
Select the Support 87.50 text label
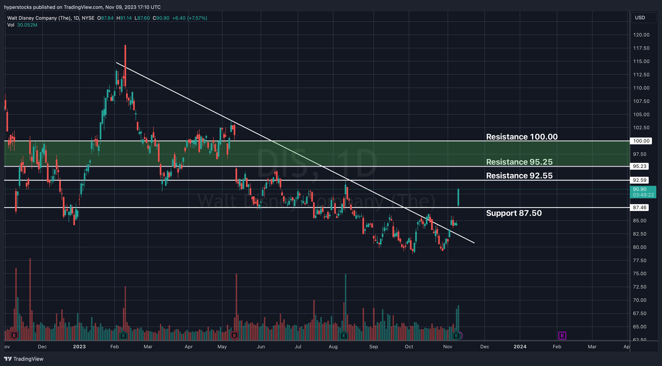pos(514,213)
